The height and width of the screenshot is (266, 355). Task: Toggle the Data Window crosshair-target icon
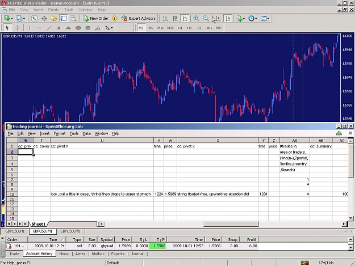(x=44, y=19)
